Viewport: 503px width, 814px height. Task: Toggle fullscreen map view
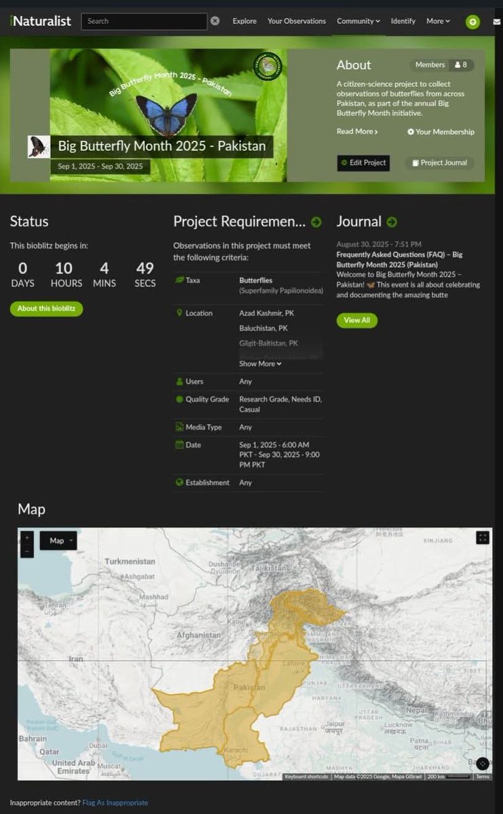[483, 538]
